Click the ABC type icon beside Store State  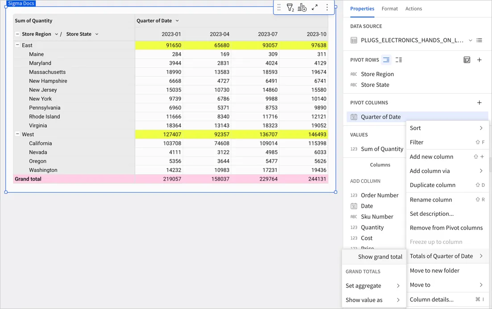354,85
